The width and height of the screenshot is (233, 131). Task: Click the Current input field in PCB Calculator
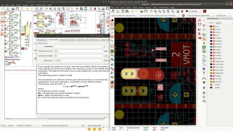(78, 47)
